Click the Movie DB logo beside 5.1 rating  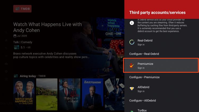point(16,48)
